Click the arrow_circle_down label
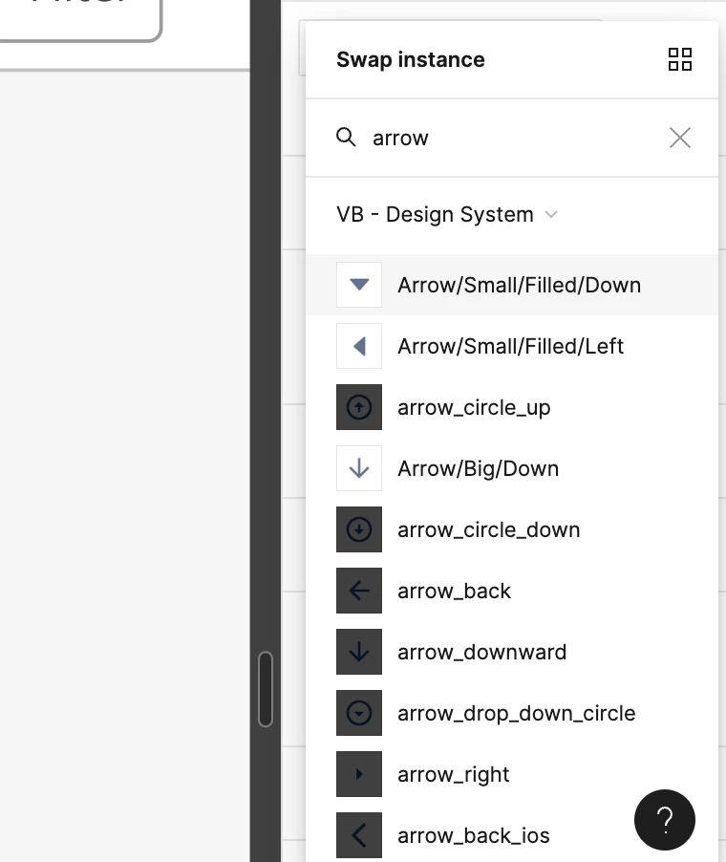Image resolution: width=726 pixels, height=862 pixels. click(488, 530)
